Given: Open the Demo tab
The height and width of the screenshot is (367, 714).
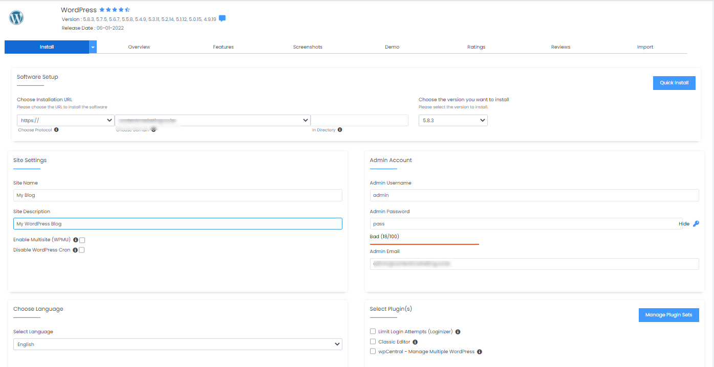Looking at the screenshot, I should coord(392,47).
